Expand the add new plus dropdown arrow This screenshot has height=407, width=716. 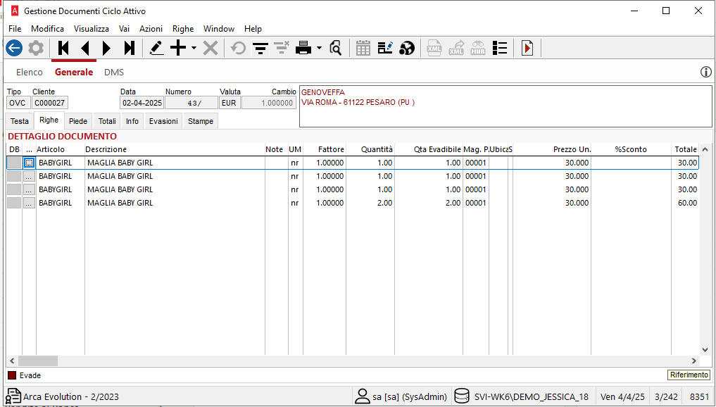click(x=194, y=48)
